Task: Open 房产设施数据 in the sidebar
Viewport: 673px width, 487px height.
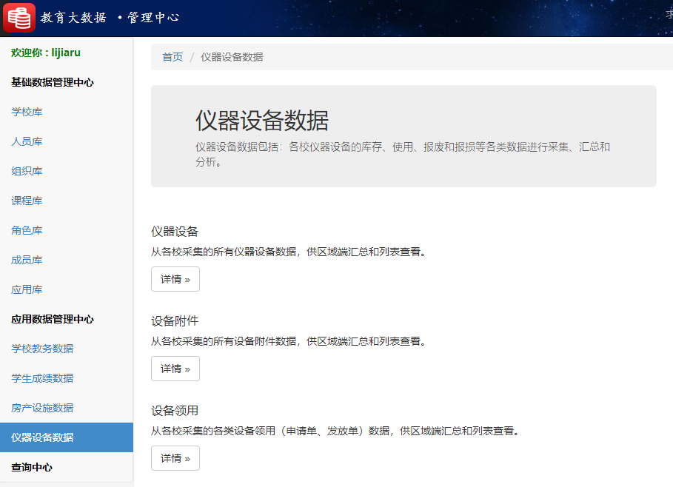Action: (x=34, y=408)
